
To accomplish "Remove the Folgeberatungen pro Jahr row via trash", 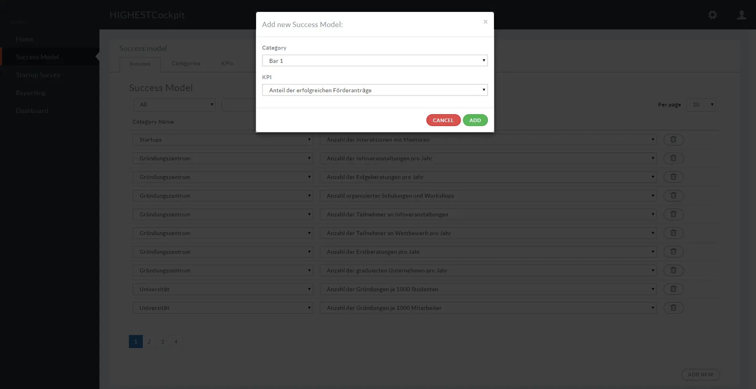I will (673, 177).
